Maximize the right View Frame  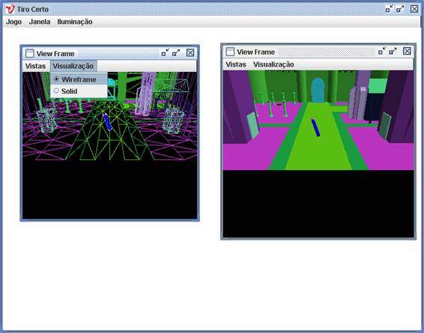pos(393,51)
